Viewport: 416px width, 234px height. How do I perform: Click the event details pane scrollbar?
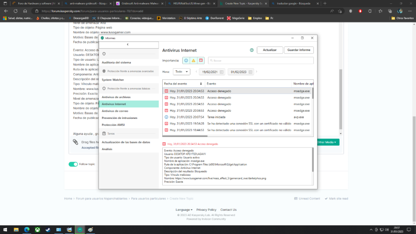(x=312, y=160)
